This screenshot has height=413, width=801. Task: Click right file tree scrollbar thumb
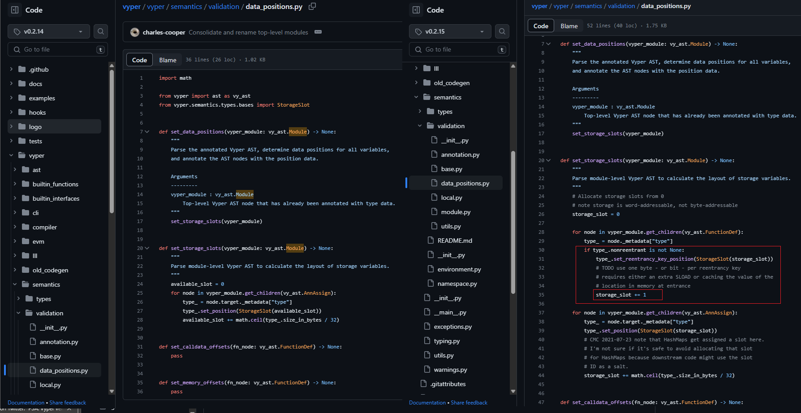(513, 223)
